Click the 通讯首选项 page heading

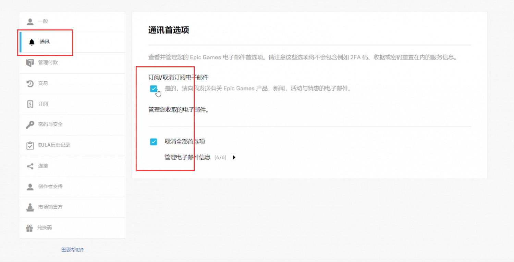(x=168, y=30)
